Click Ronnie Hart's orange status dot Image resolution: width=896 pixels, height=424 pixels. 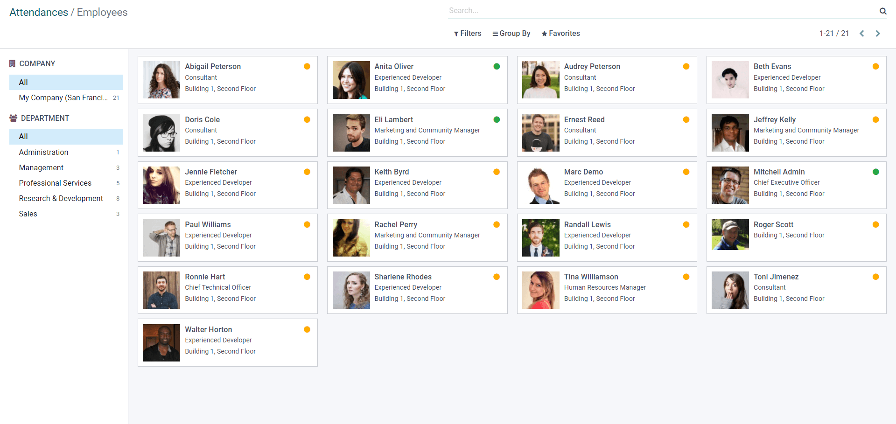[307, 277]
